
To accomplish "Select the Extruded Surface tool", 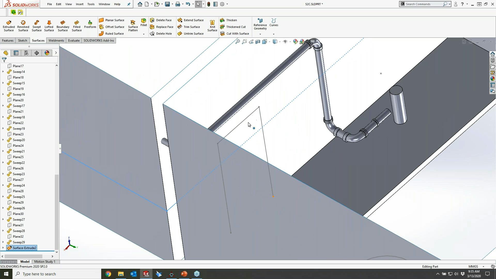I will tap(9, 26).
